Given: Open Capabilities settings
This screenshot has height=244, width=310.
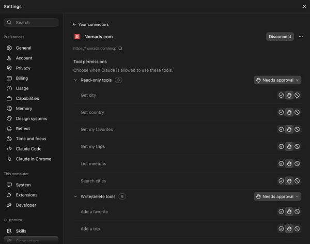Looking at the screenshot, I should coord(31,98).
